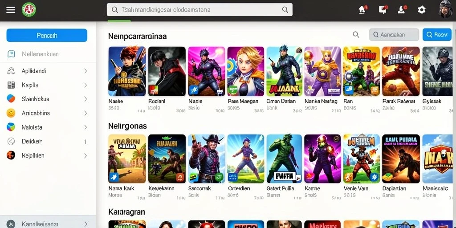456x228 pixels.
Task: Expand the Anicabhins chevron
Action: tap(85, 113)
